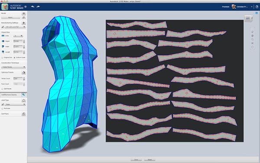Toggle model visibility eye icon
The image size is (260, 163).
pyautogui.click(x=23, y=13)
